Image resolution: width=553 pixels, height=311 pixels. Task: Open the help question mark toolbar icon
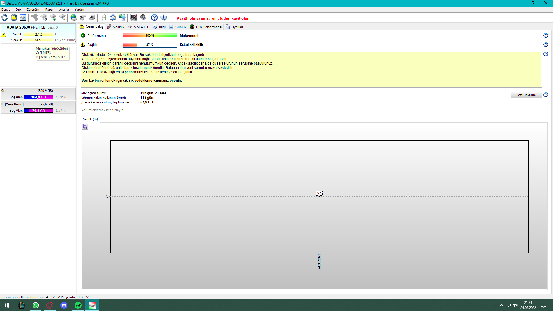[x=154, y=18]
